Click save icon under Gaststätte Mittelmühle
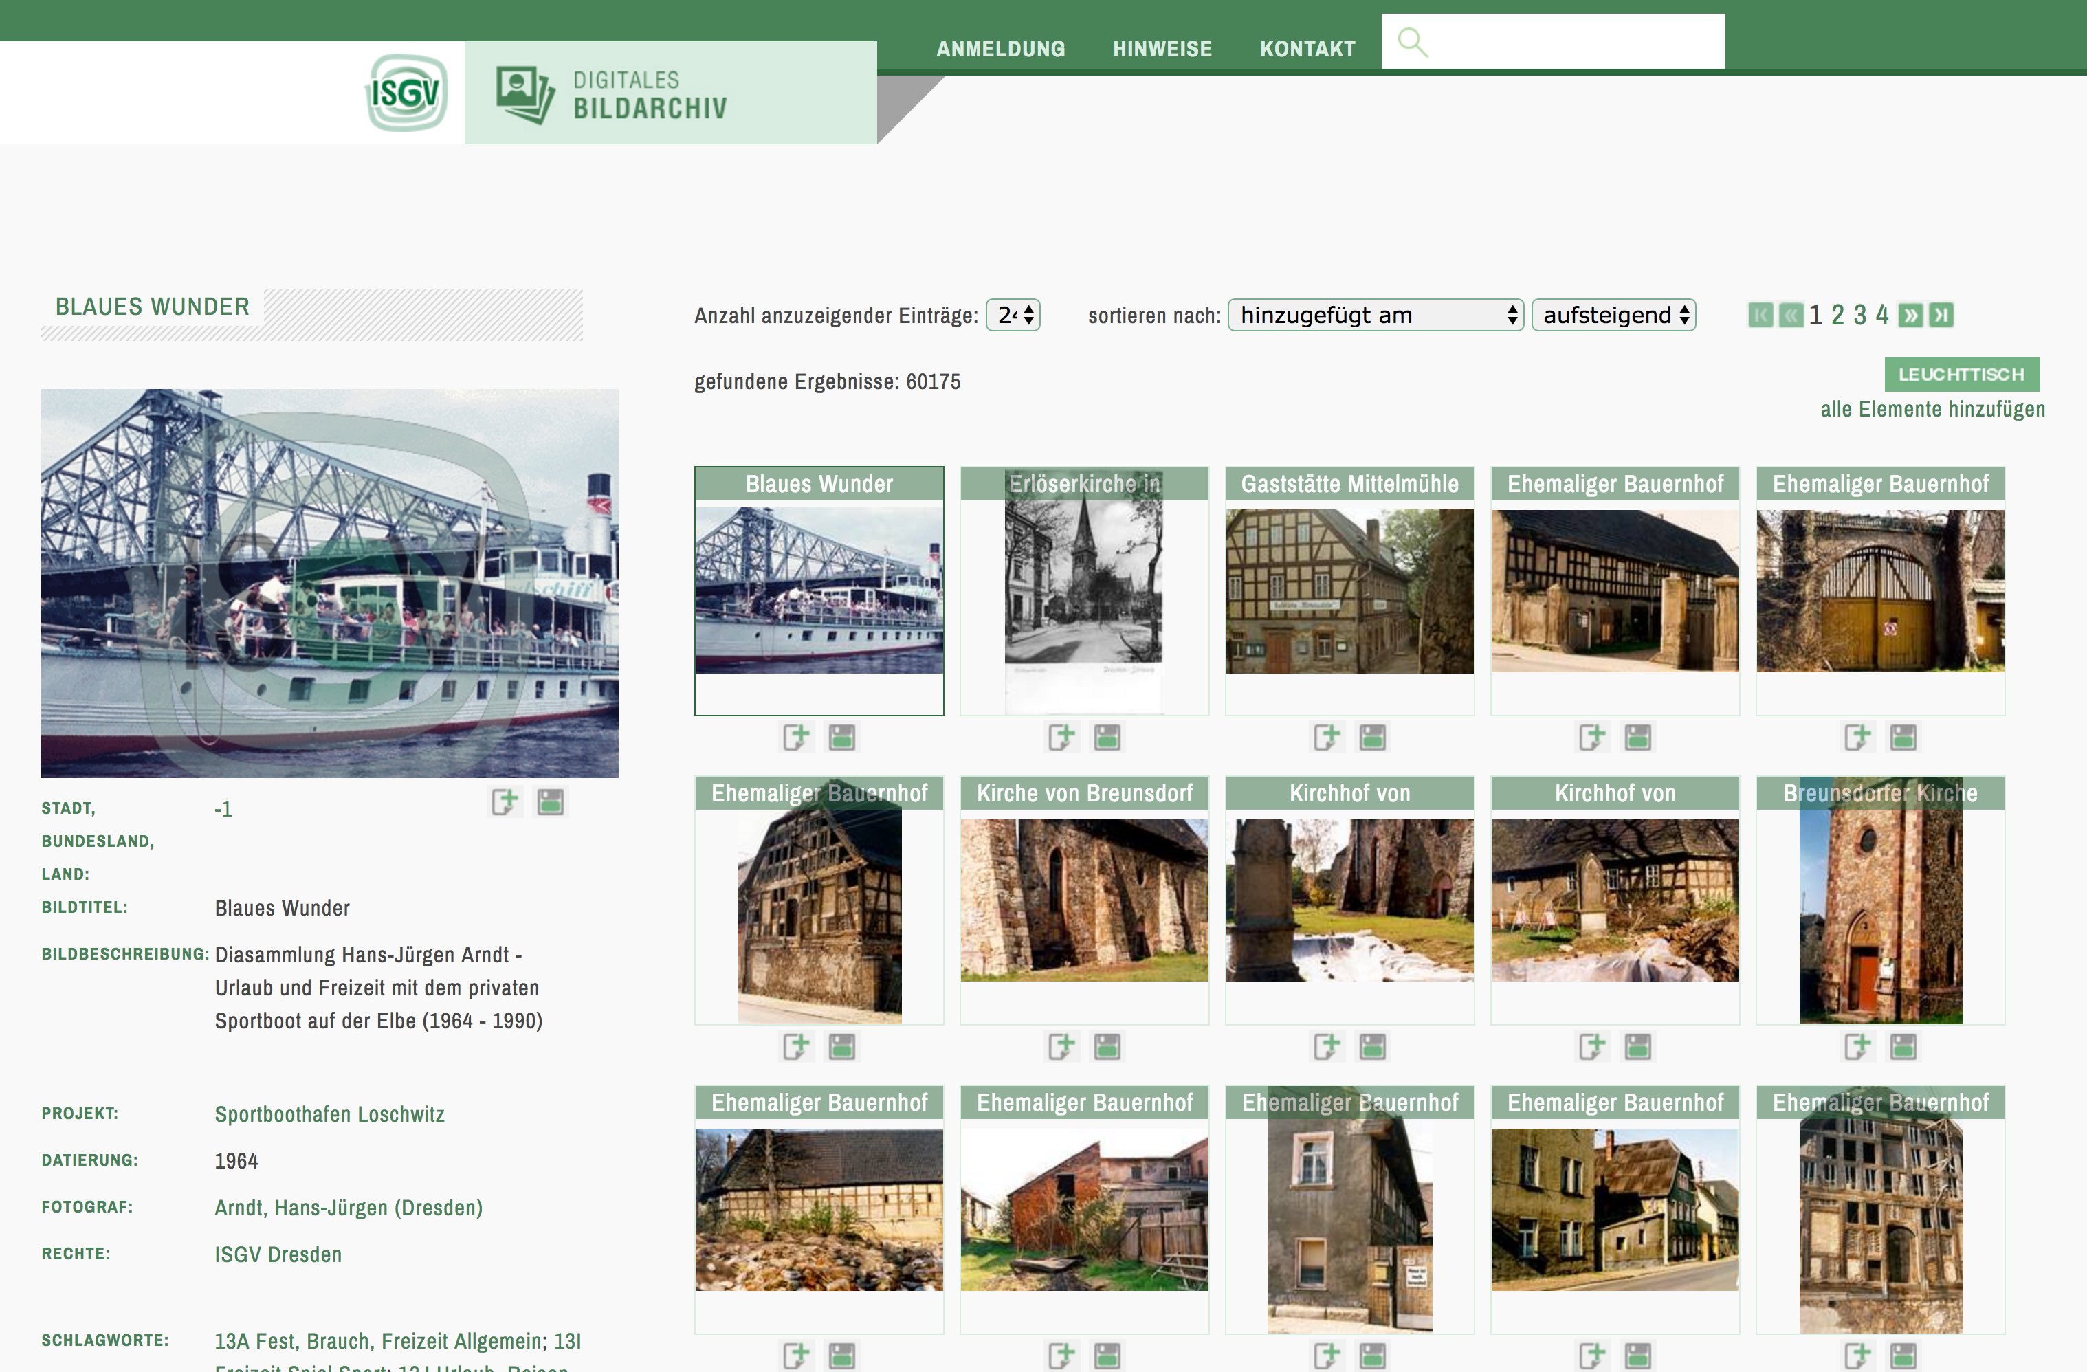 pos(1372,738)
